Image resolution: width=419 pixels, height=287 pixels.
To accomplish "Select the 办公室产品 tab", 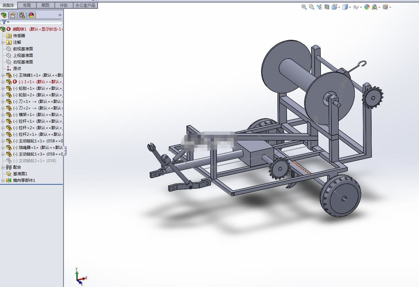I will pos(85,5).
